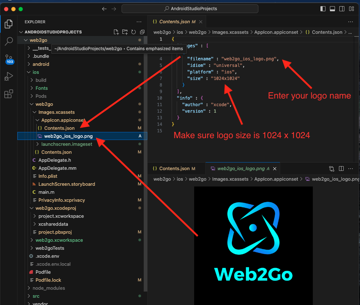Toggle the primary sidebar layout button

(x=323, y=9)
